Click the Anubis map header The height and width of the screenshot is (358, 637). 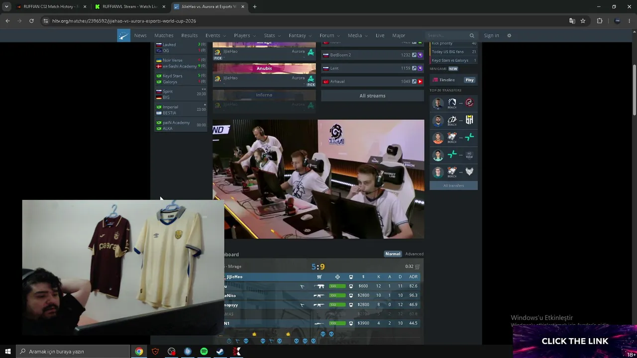(x=264, y=68)
